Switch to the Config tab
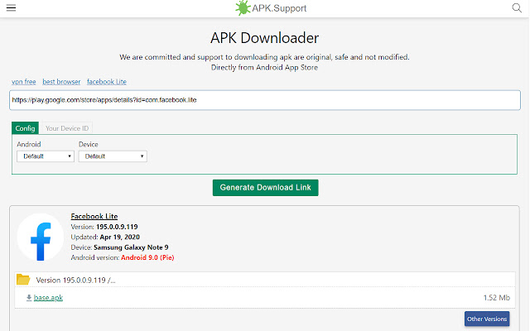The image size is (530, 331). pos(26,128)
